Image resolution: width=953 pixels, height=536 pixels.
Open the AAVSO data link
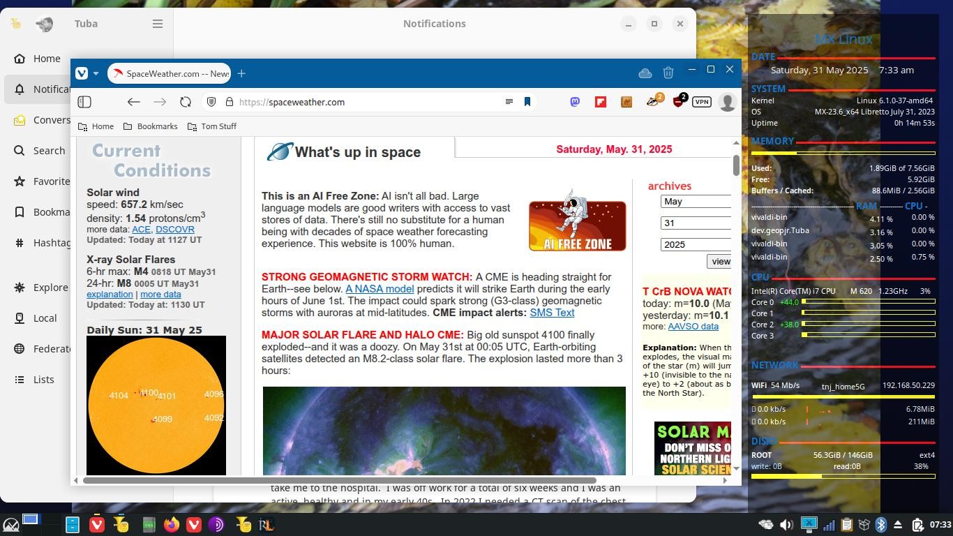tap(693, 326)
